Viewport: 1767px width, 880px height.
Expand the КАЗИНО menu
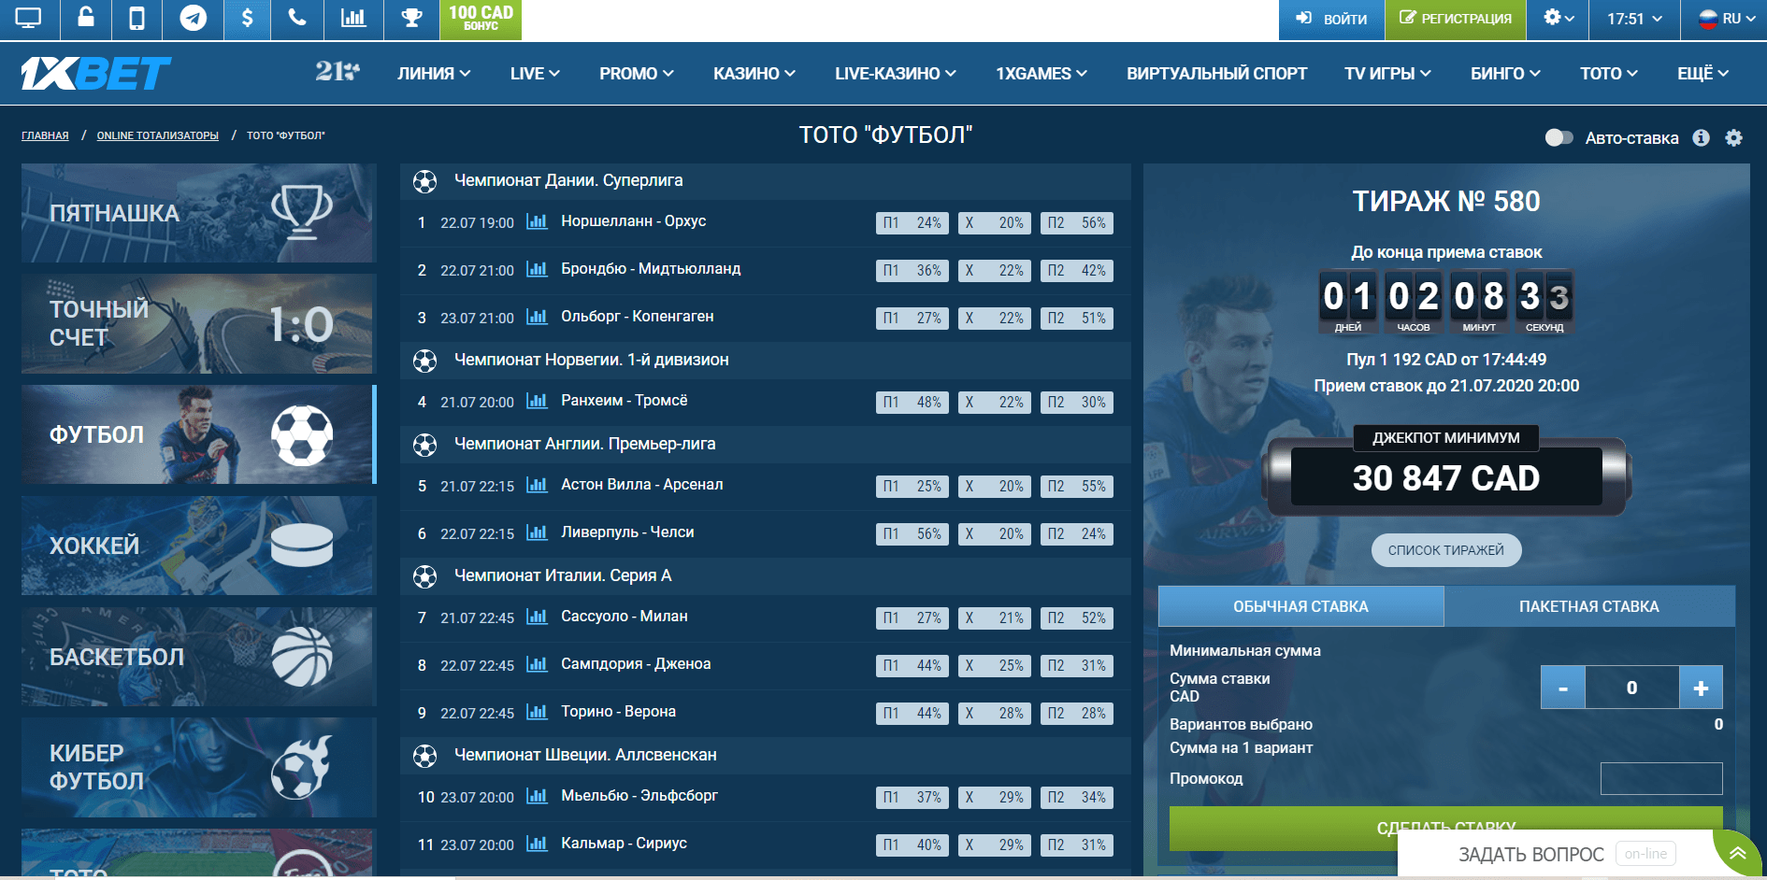(754, 73)
